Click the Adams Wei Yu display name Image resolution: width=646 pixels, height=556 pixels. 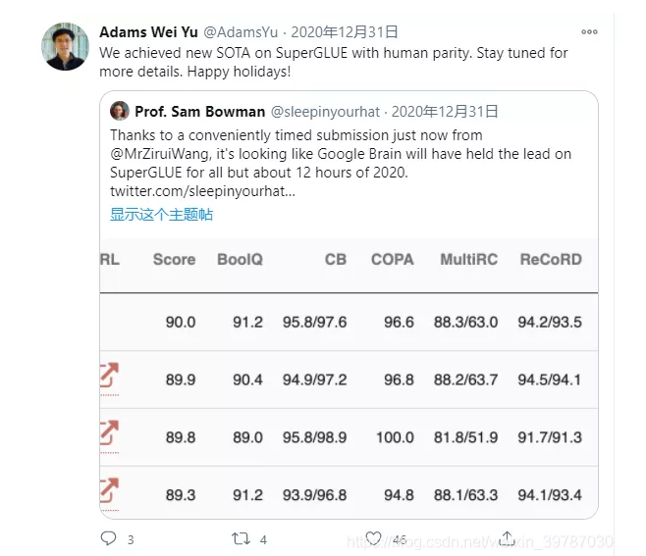click(x=148, y=32)
